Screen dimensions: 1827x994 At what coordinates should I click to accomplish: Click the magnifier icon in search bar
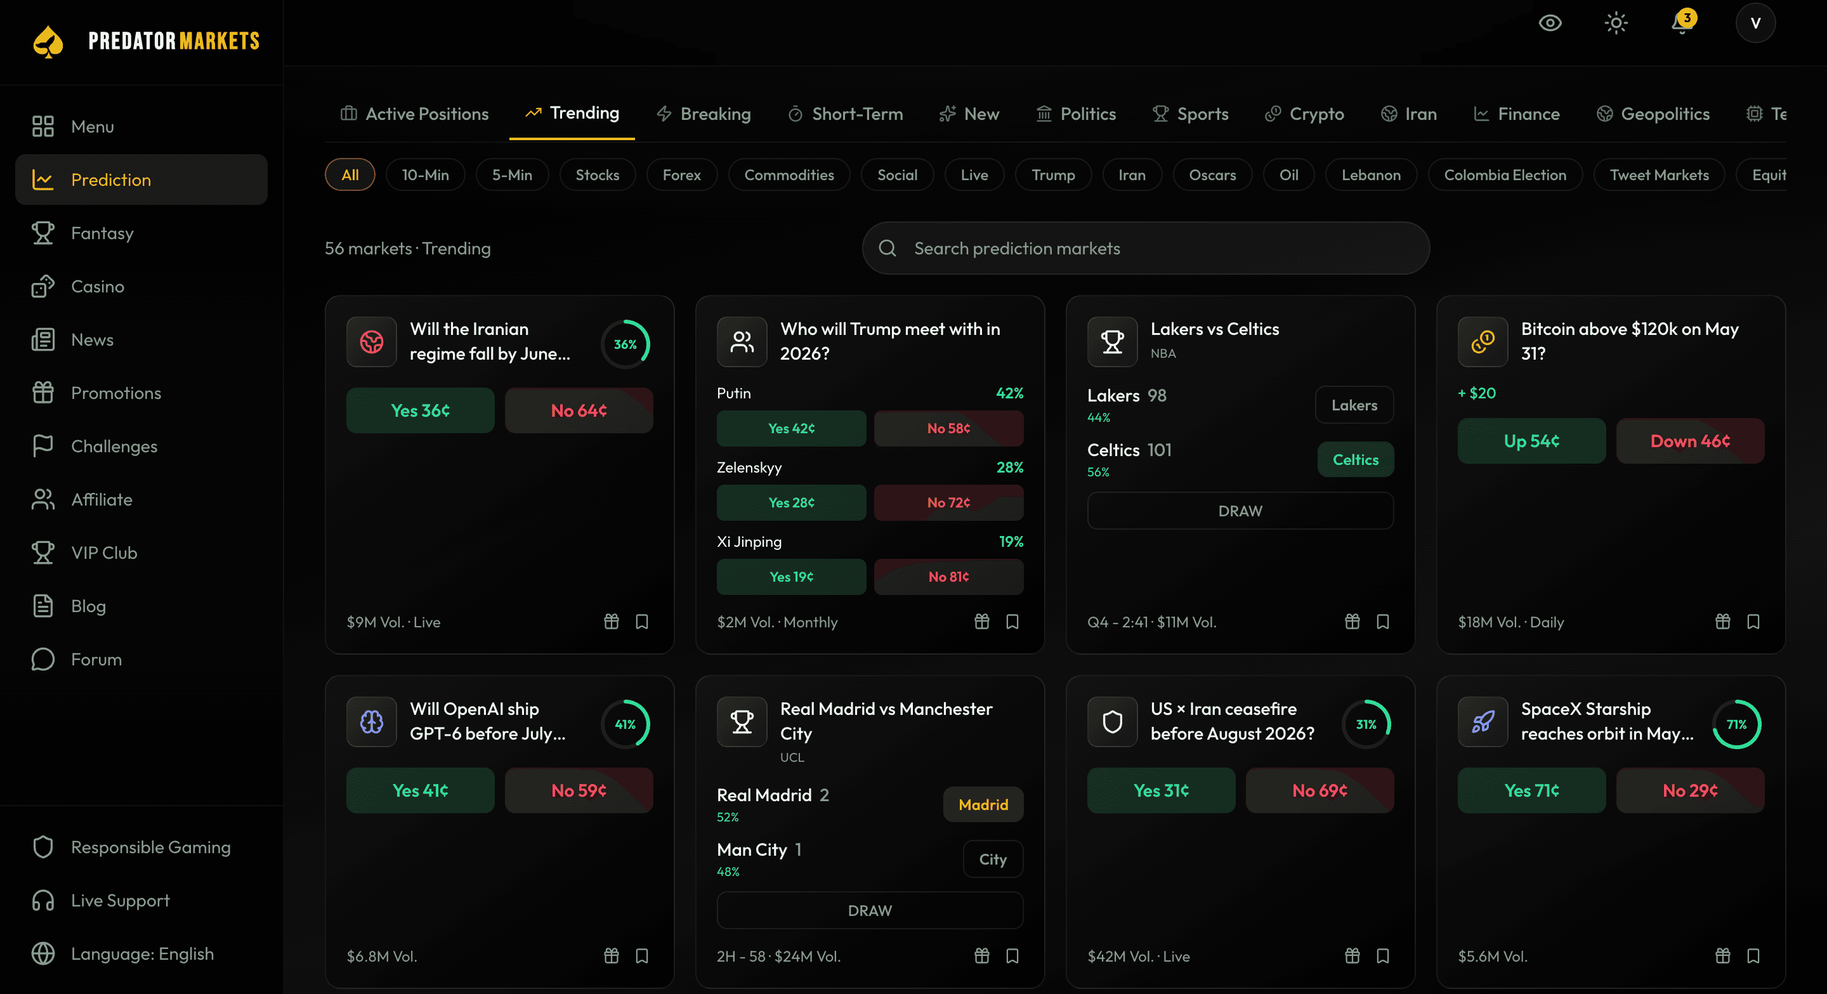(887, 248)
